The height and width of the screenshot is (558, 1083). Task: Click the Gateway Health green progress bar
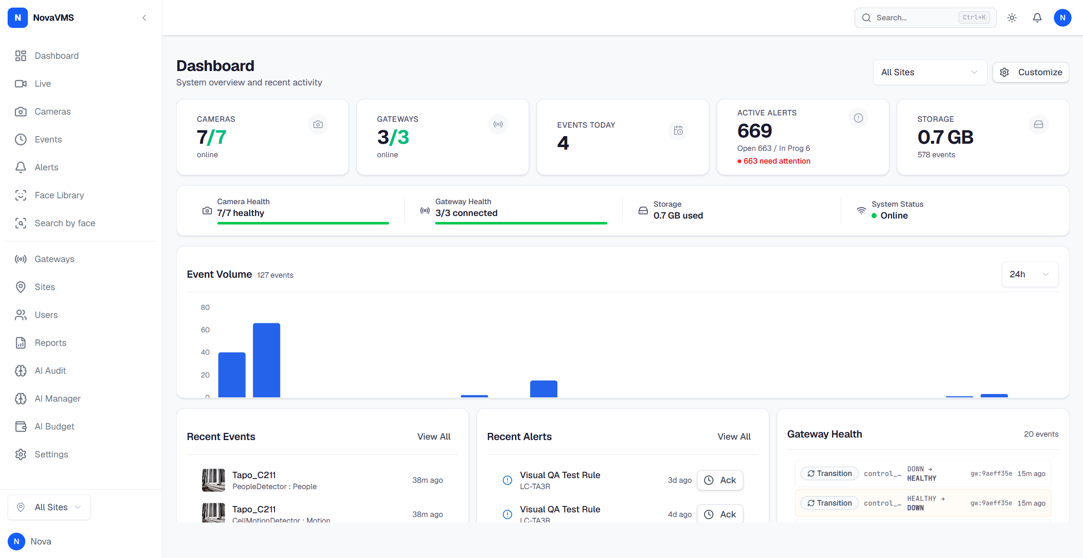point(521,223)
